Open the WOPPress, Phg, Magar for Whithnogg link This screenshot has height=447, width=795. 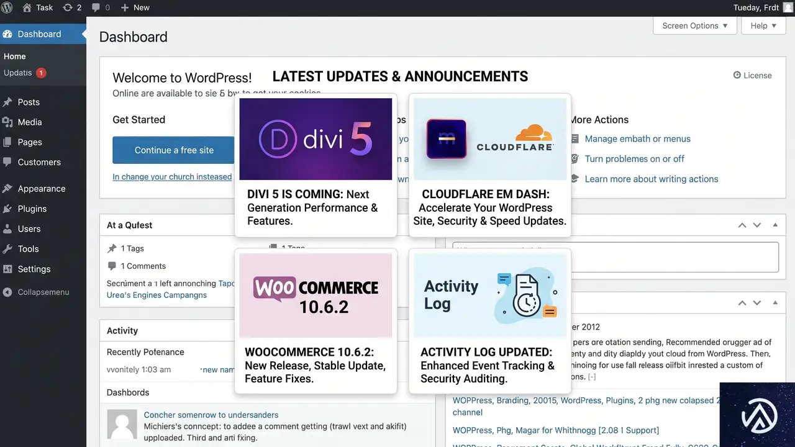click(x=556, y=430)
